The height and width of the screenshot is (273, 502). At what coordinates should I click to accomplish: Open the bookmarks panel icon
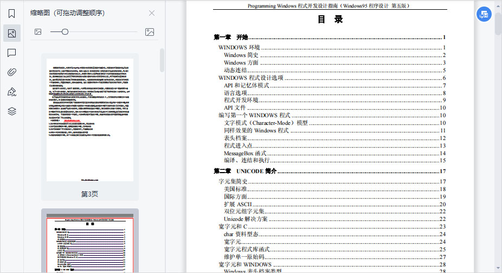pyautogui.click(x=11, y=14)
